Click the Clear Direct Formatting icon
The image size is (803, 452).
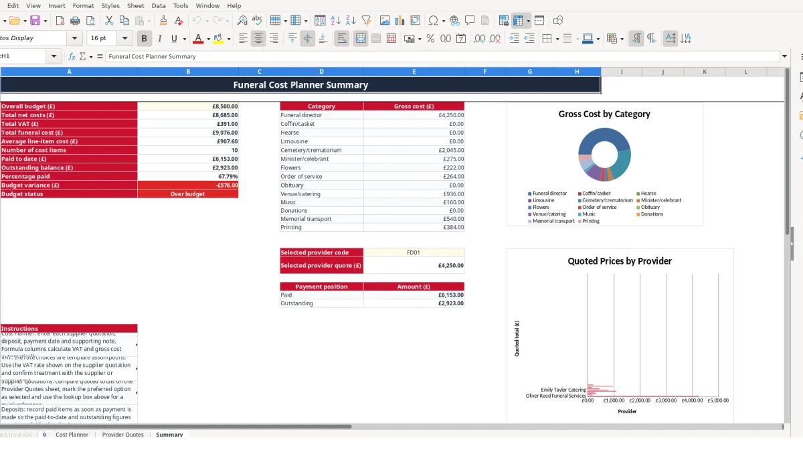pyautogui.click(x=178, y=21)
